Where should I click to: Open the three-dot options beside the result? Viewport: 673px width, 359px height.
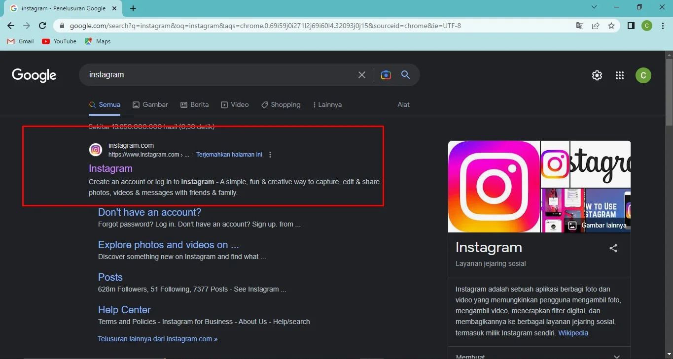pyautogui.click(x=270, y=155)
